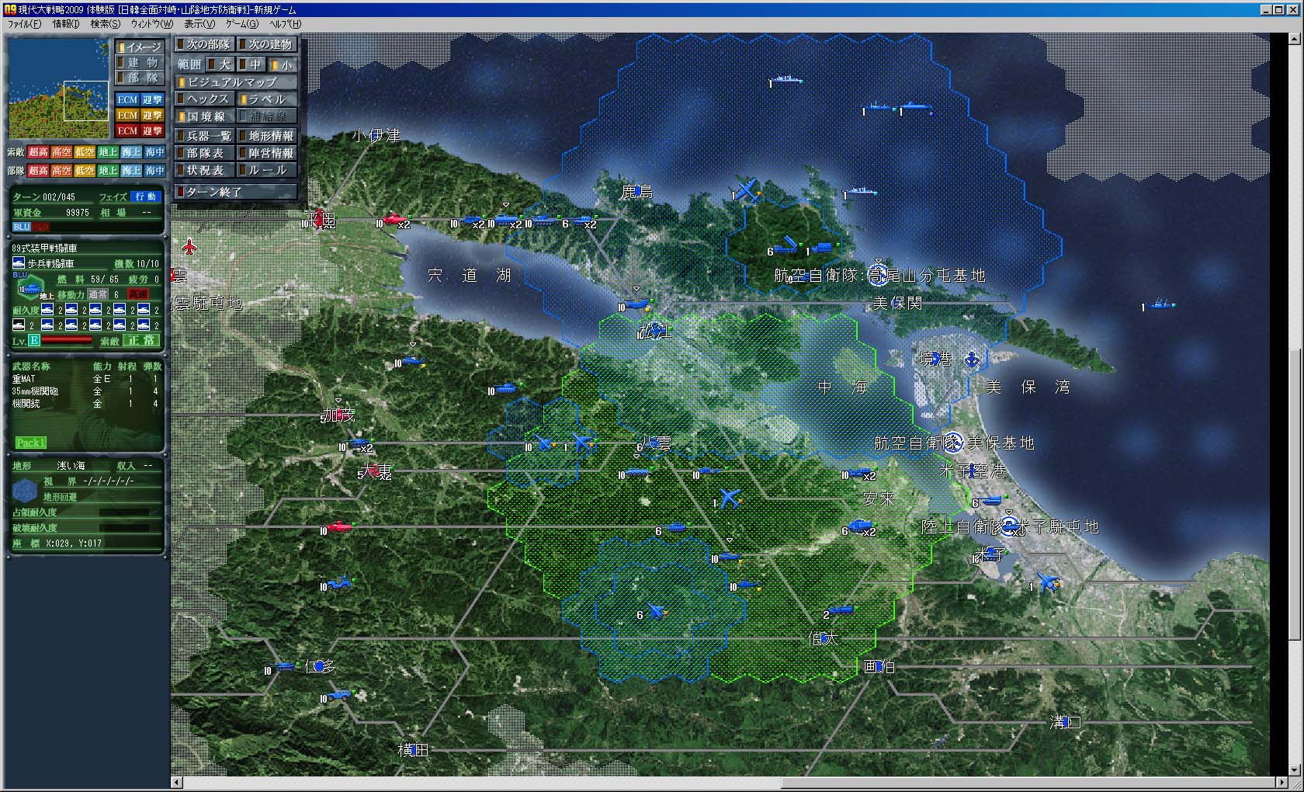This screenshot has height=792, width=1304.
Task: Open the ヘルプ(H) menu
Action: tap(285, 24)
